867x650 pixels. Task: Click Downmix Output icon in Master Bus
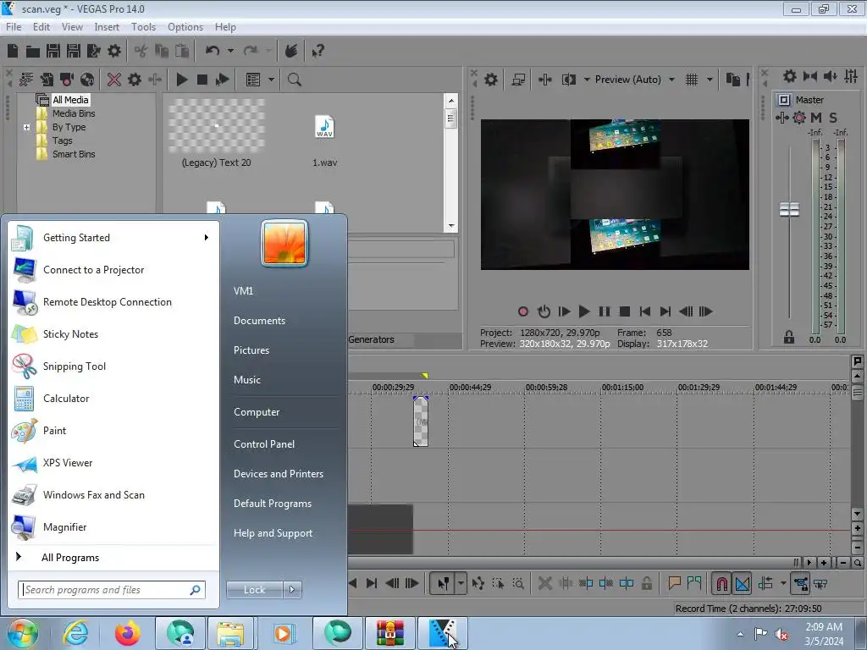(x=810, y=76)
